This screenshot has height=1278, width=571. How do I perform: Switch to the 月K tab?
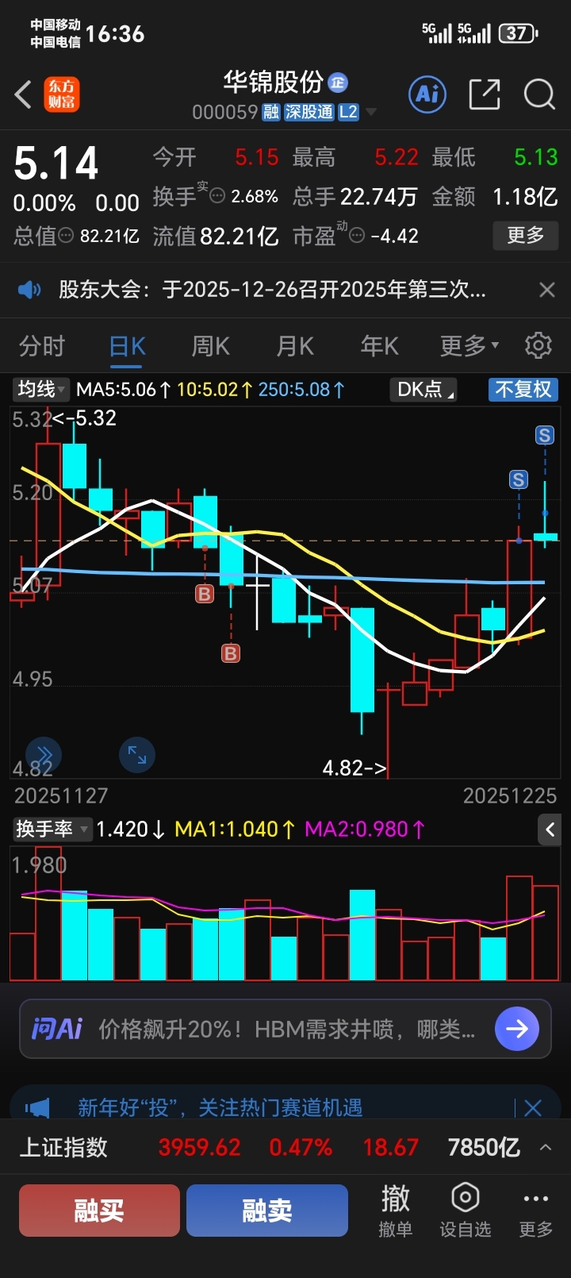click(x=295, y=346)
